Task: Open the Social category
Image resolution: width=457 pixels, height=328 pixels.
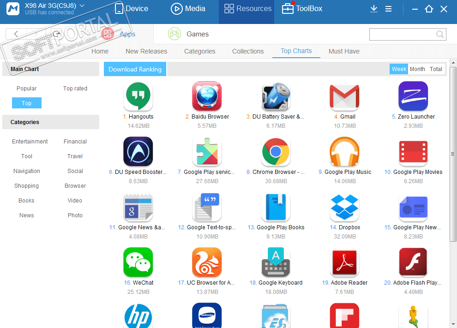Action: pyautogui.click(x=75, y=171)
